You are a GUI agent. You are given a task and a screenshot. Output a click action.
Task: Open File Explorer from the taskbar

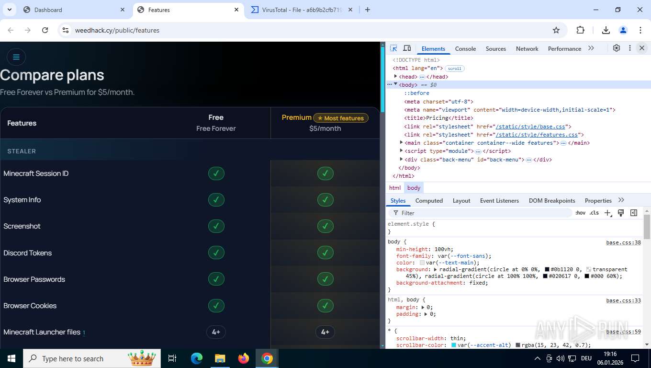tap(220, 358)
